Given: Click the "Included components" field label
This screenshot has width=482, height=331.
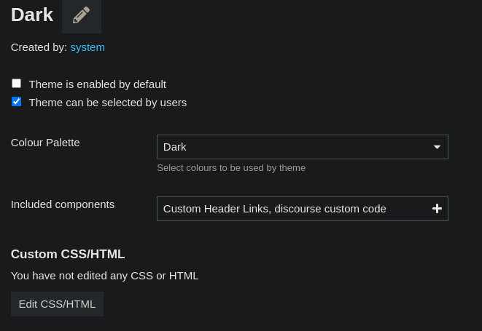Looking at the screenshot, I should pos(63,204).
